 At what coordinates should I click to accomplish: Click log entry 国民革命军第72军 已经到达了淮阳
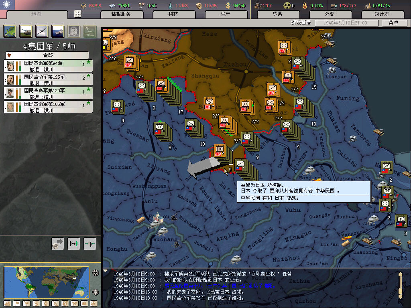click(x=205, y=298)
